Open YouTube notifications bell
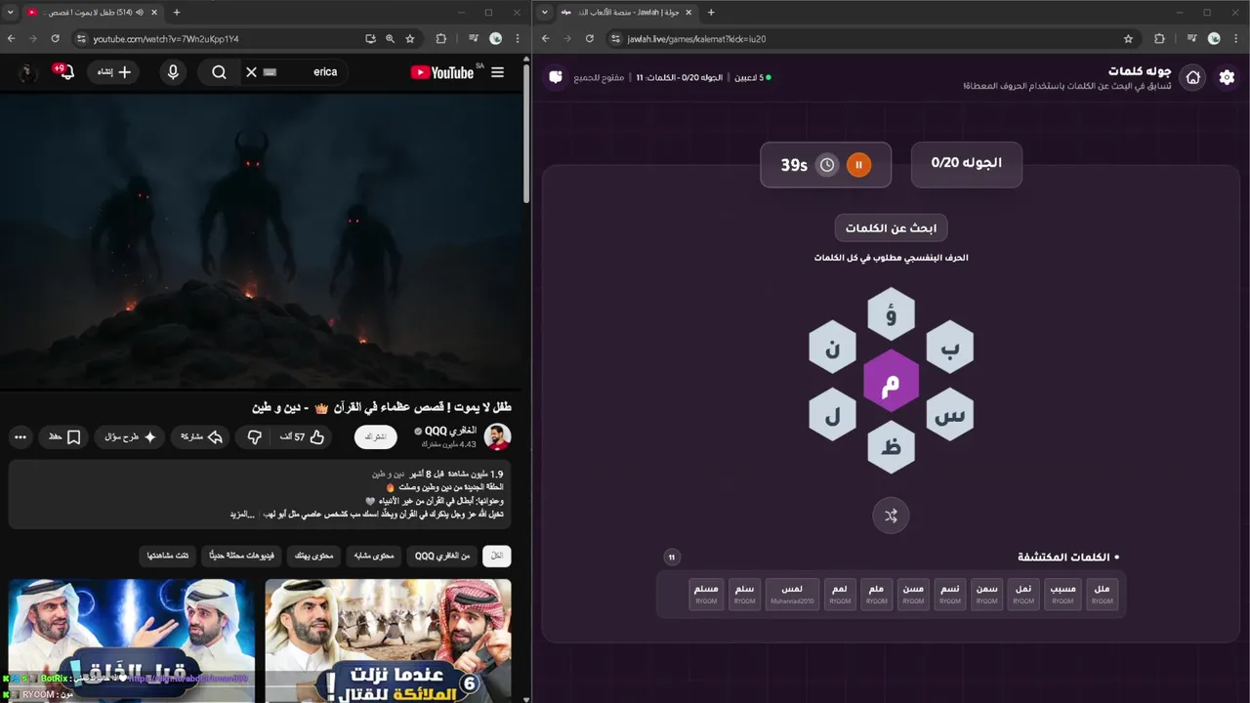 pos(65,72)
